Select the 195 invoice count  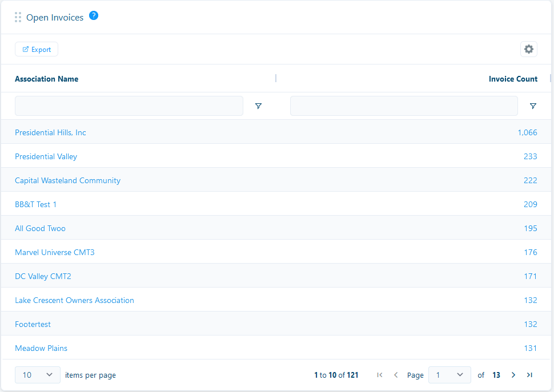pyautogui.click(x=531, y=228)
